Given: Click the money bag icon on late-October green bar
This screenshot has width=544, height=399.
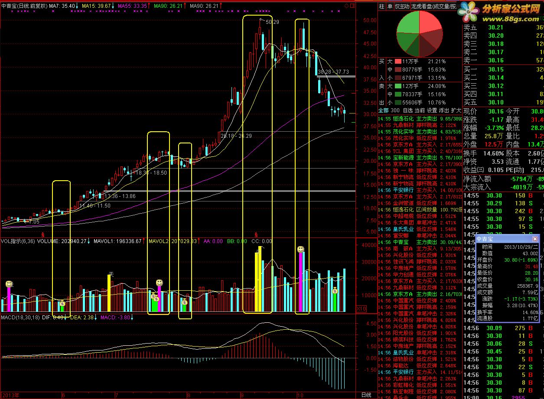Looking at the screenshot, I should point(335,291).
